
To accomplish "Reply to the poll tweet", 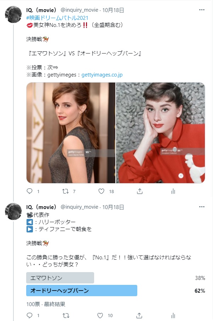I will 30,315.
